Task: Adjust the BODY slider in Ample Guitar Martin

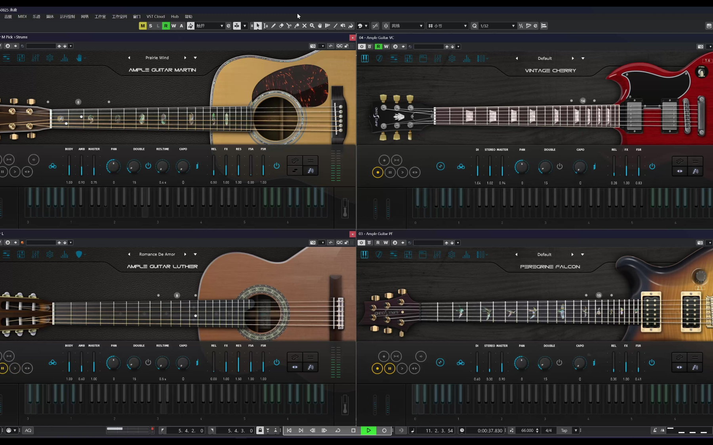Action: click(69, 165)
